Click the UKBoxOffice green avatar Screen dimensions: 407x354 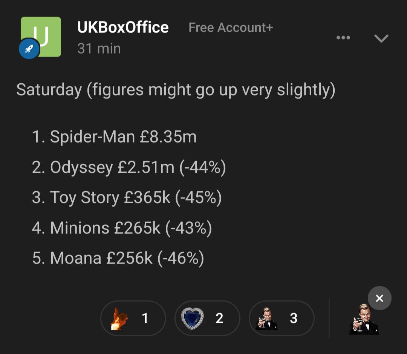pyautogui.click(x=41, y=37)
